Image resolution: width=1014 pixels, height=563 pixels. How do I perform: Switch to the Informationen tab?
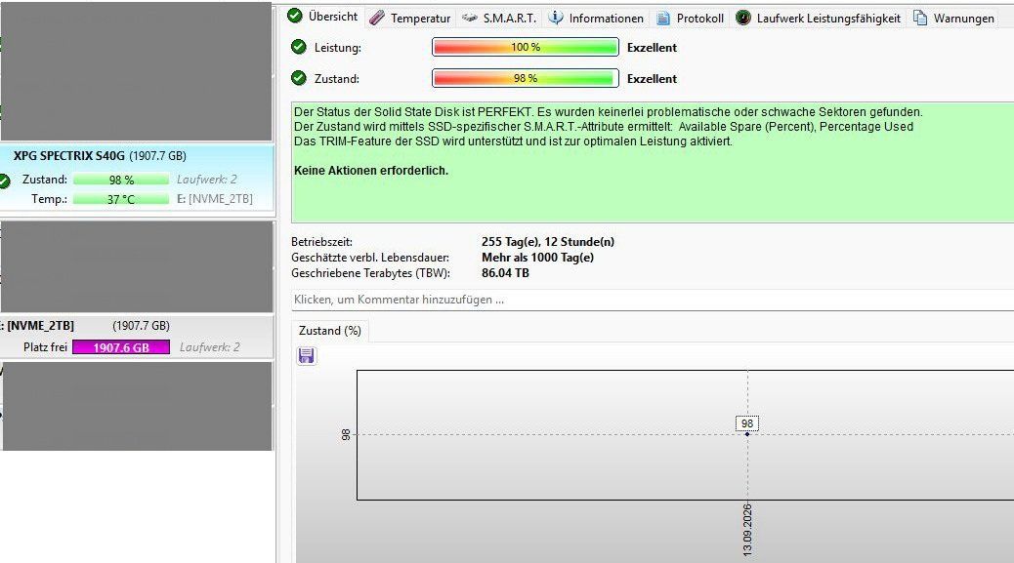[x=596, y=19]
